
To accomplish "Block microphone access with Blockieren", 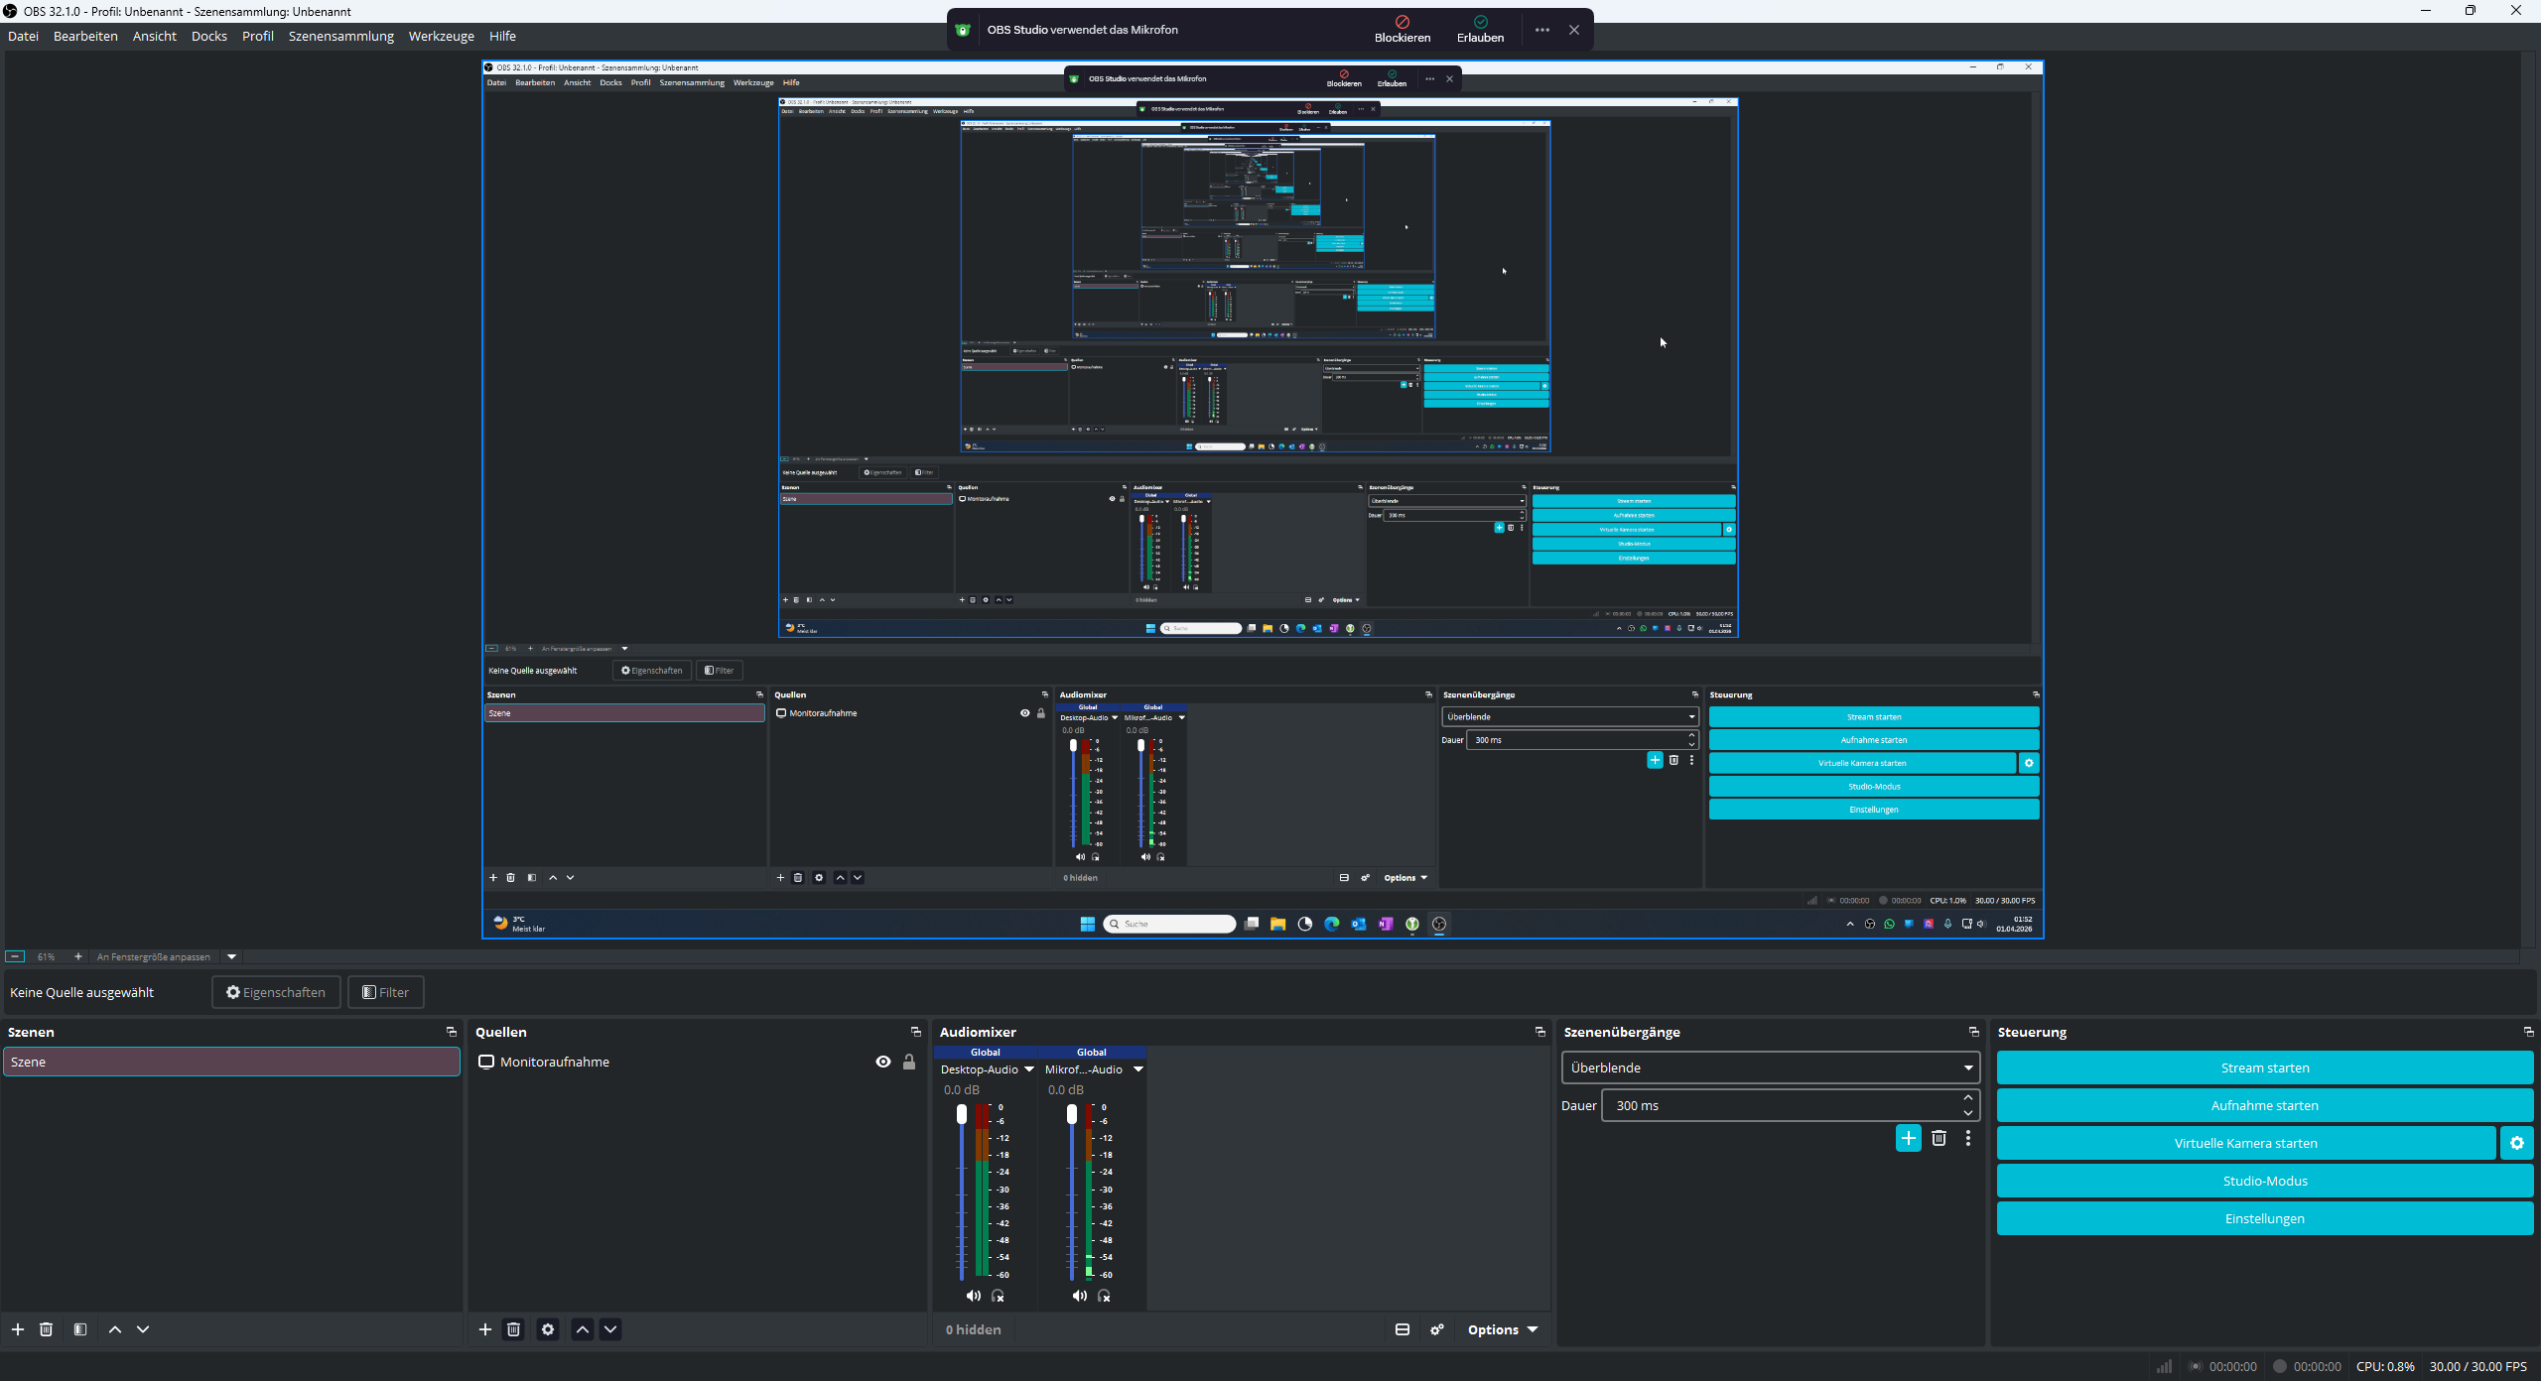I will point(1403,30).
